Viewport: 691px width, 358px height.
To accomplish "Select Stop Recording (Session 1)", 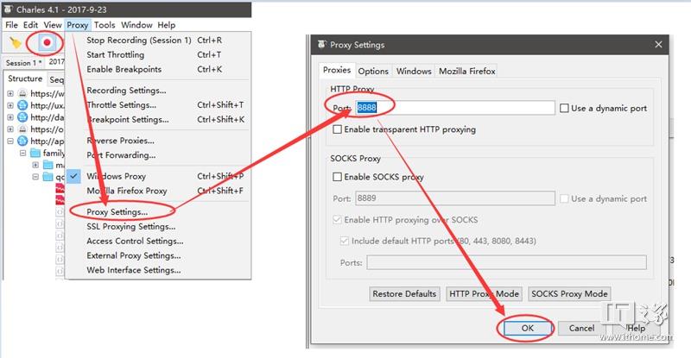I will pyautogui.click(x=139, y=40).
